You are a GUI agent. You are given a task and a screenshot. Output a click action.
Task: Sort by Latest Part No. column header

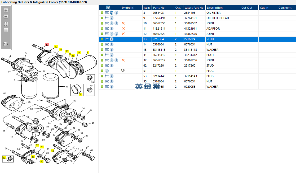point(194,8)
